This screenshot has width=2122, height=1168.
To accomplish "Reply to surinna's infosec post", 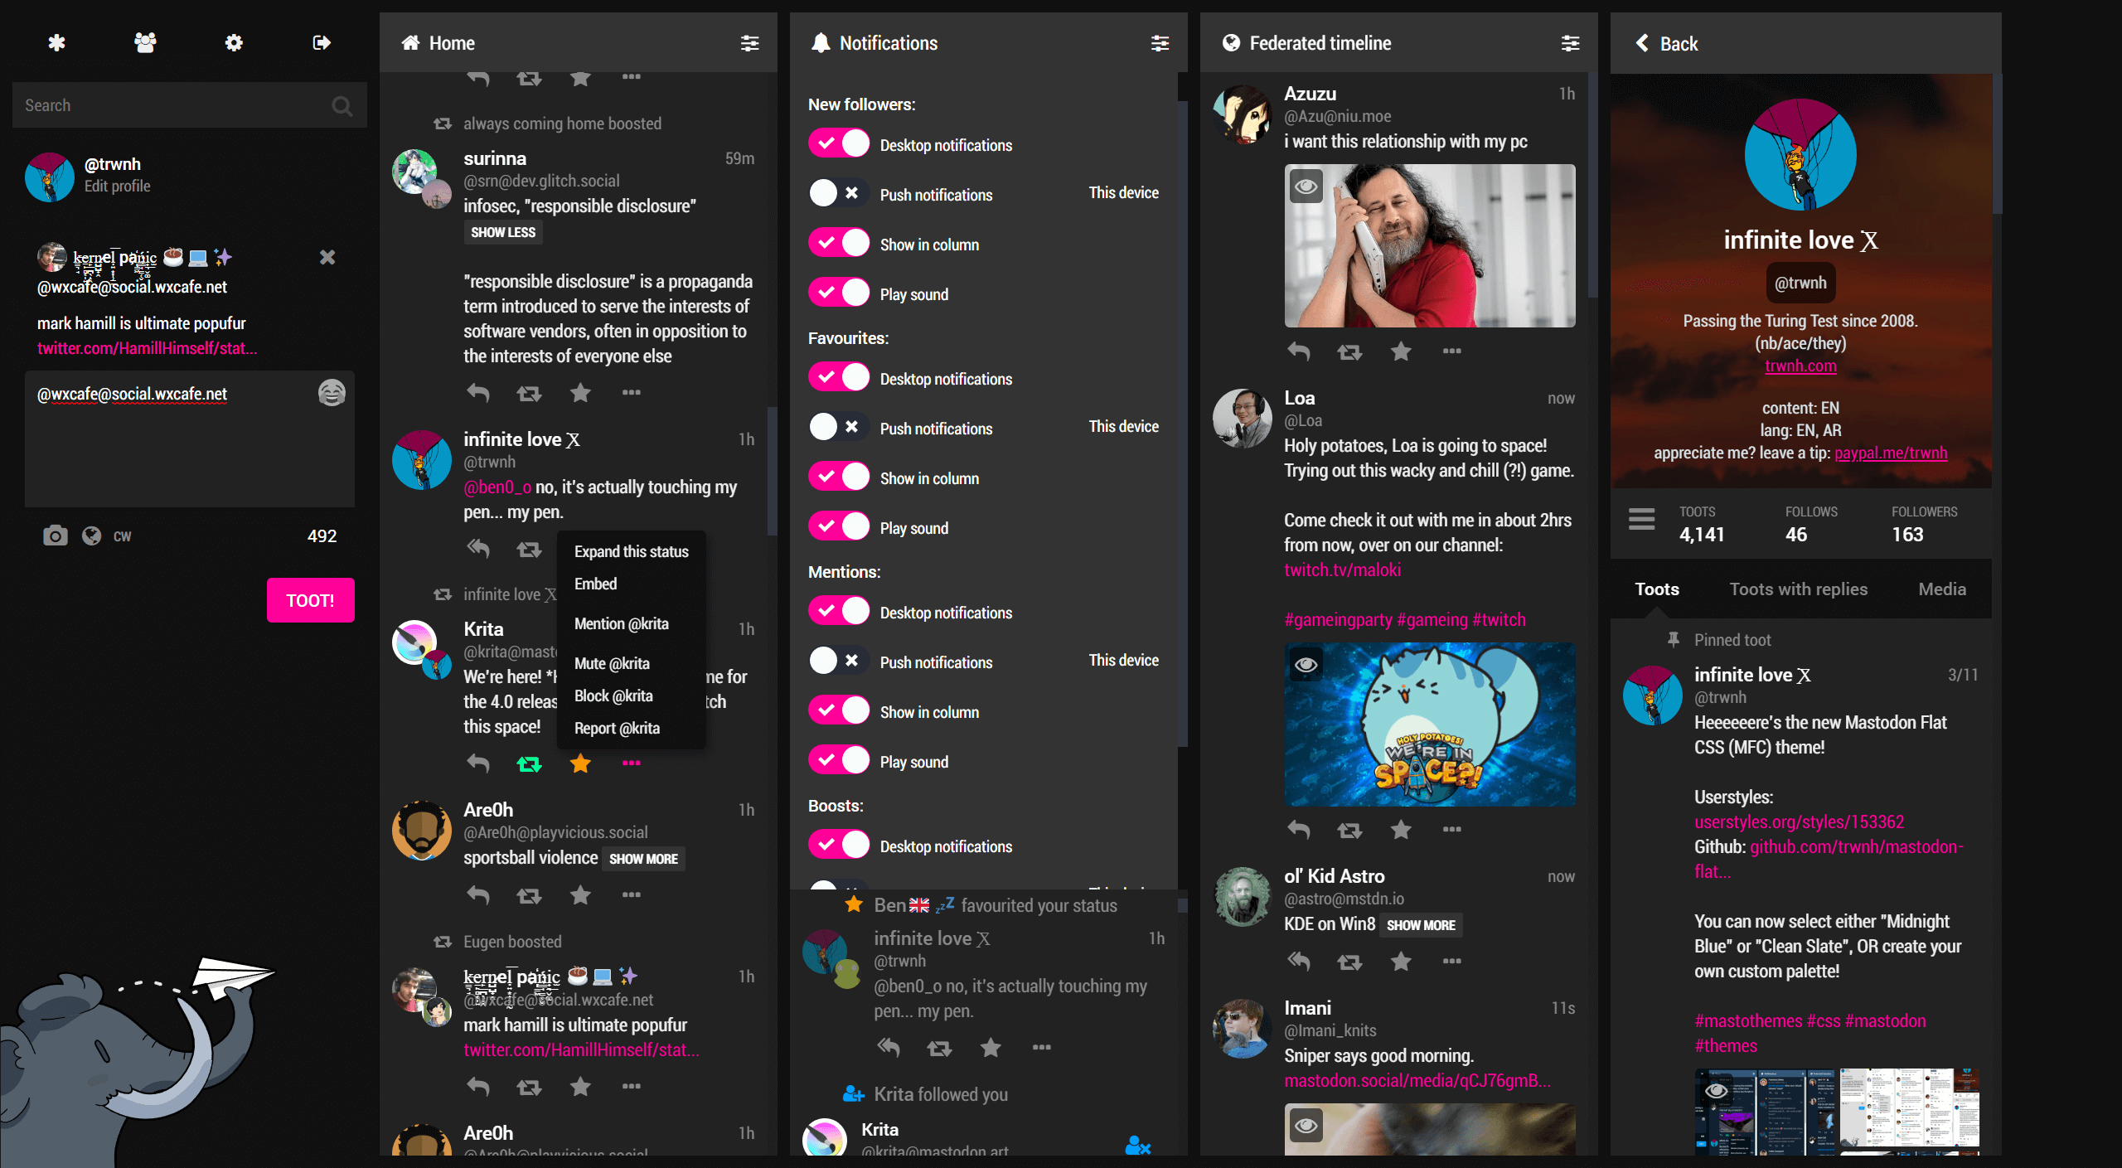I will pyautogui.click(x=478, y=393).
